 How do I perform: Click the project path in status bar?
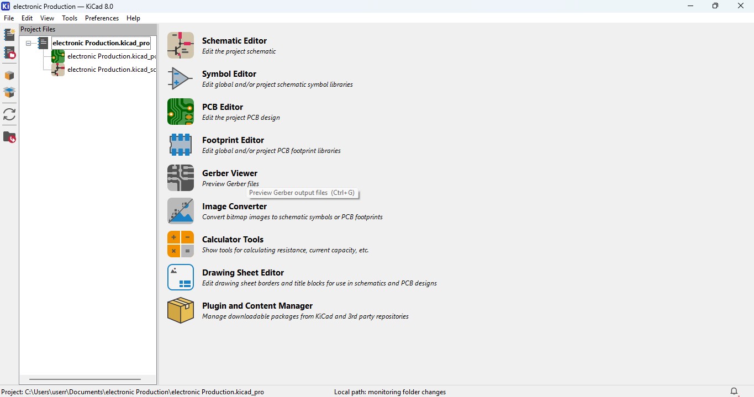[133, 392]
